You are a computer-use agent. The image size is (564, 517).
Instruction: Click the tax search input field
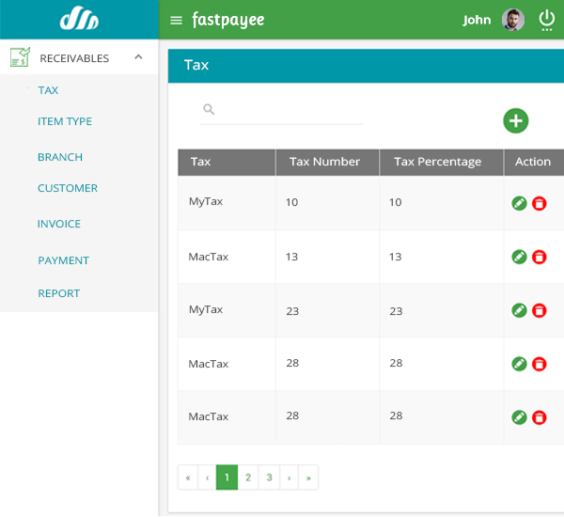[282, 110]
